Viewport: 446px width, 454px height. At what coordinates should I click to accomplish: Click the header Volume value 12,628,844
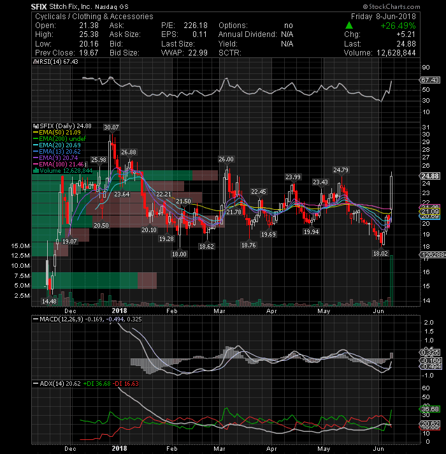tap(396, 53)
